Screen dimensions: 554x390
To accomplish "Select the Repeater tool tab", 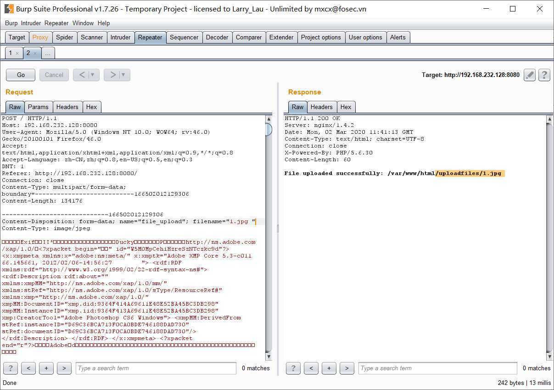I will [150, 38].
